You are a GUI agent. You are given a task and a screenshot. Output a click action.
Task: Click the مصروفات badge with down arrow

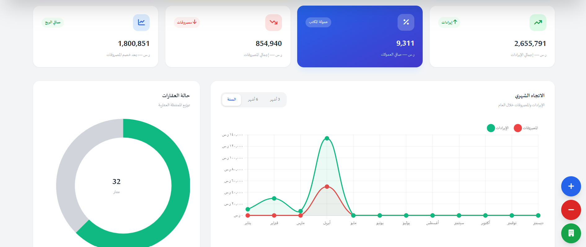187,22
